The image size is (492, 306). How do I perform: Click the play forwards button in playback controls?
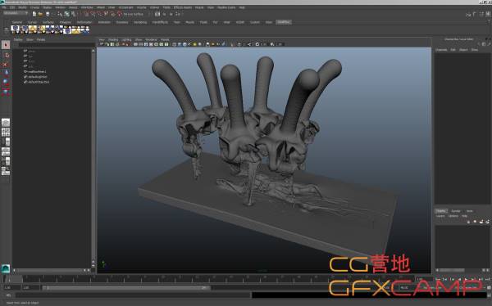click(466, 279)
